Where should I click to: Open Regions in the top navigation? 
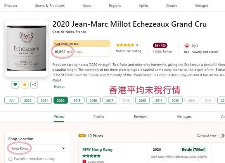pos(115,6)
